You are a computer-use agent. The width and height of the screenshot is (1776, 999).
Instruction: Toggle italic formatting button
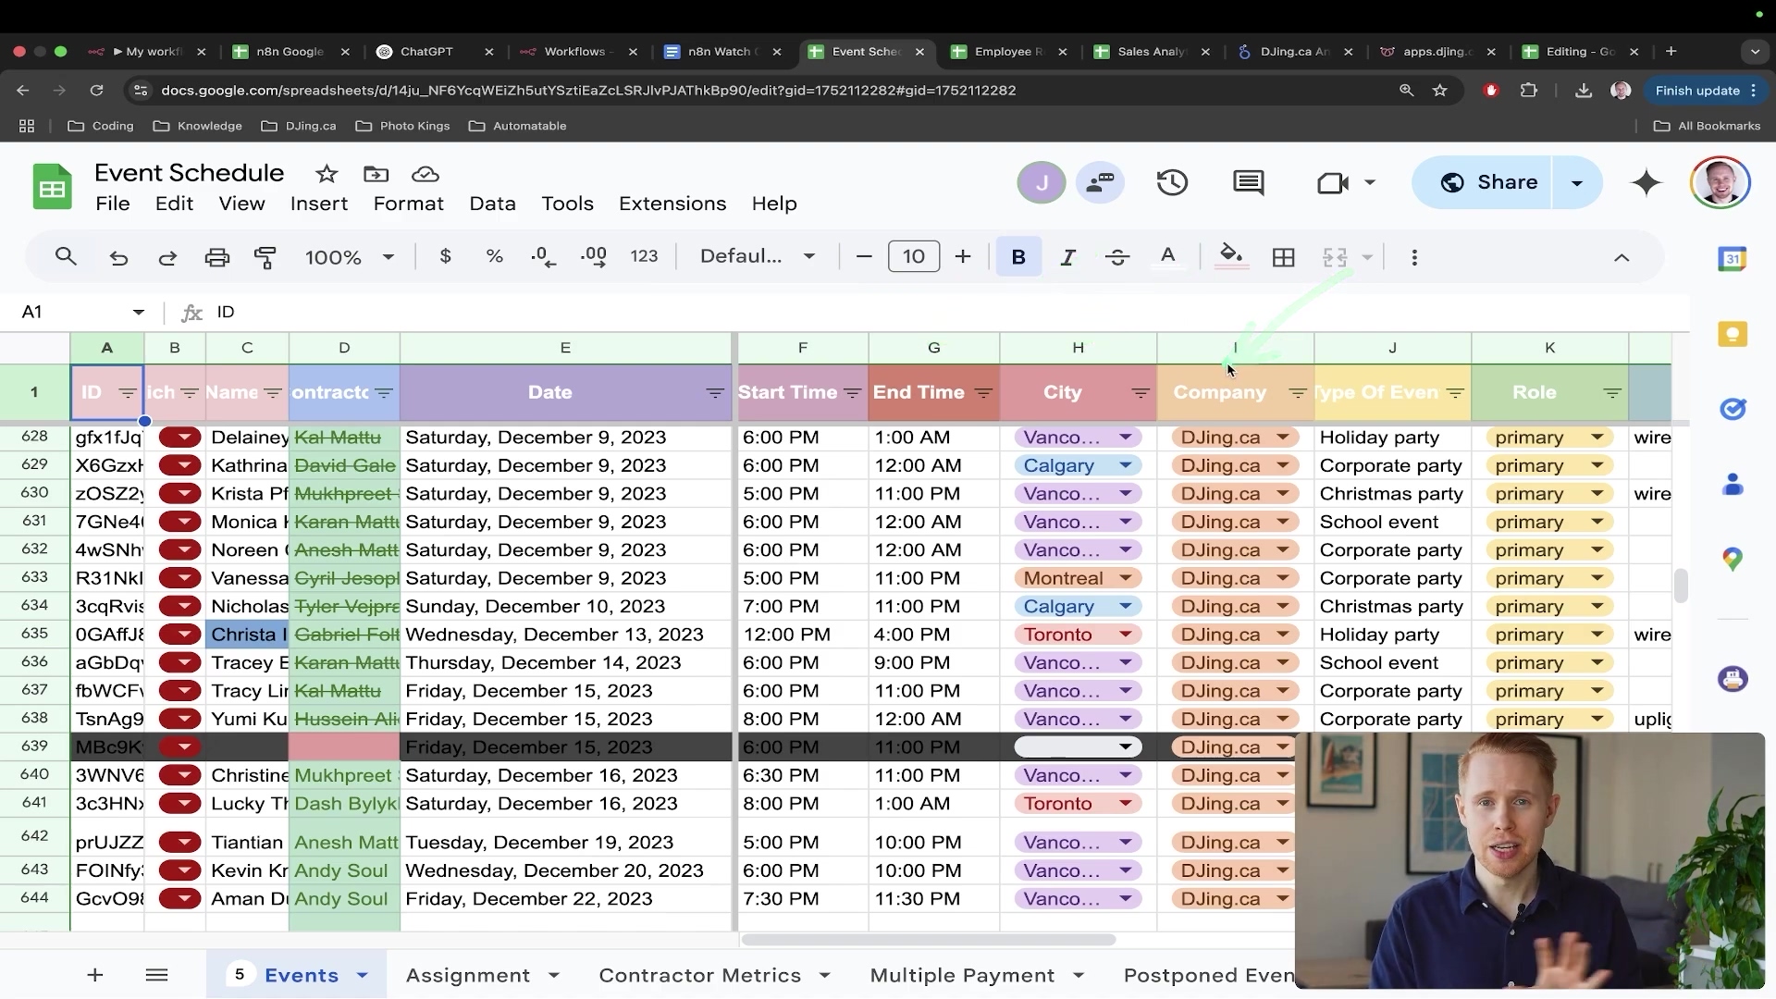[x=1067, y=257]
